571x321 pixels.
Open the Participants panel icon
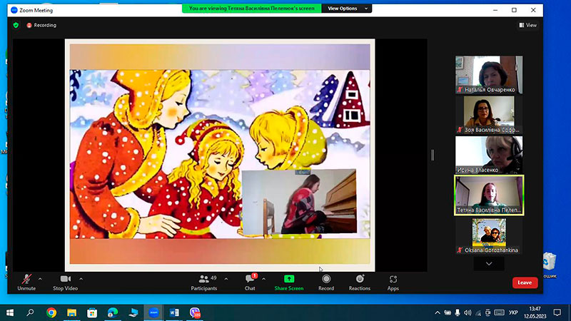pyautogui.click(x=204, y=279)
